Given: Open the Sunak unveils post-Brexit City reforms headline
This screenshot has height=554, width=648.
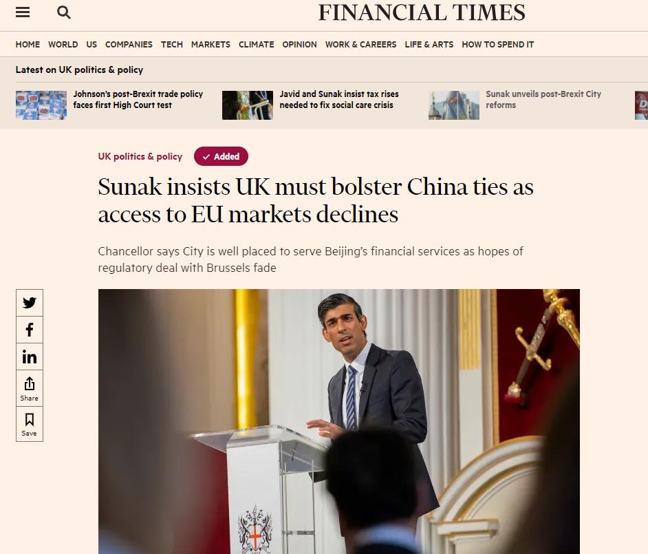Looking at the screenshot, I should pyautogui.click(x=543, y=99).
